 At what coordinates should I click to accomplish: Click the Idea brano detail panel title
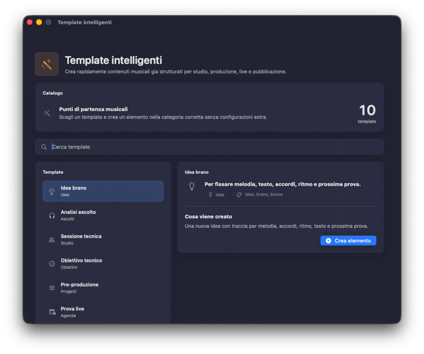coord(197,172)
